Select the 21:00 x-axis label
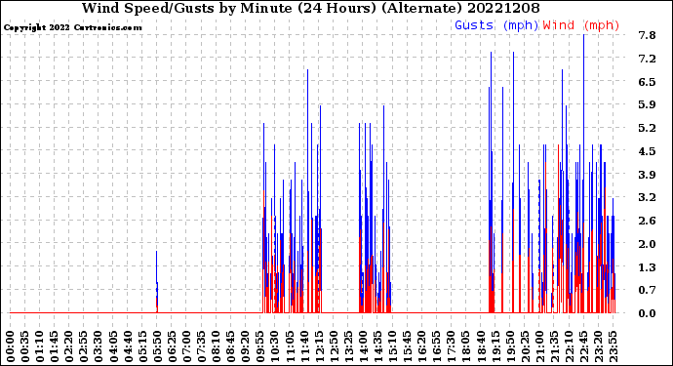The width and height of the screenshot is (673, 366). (539, 346)
